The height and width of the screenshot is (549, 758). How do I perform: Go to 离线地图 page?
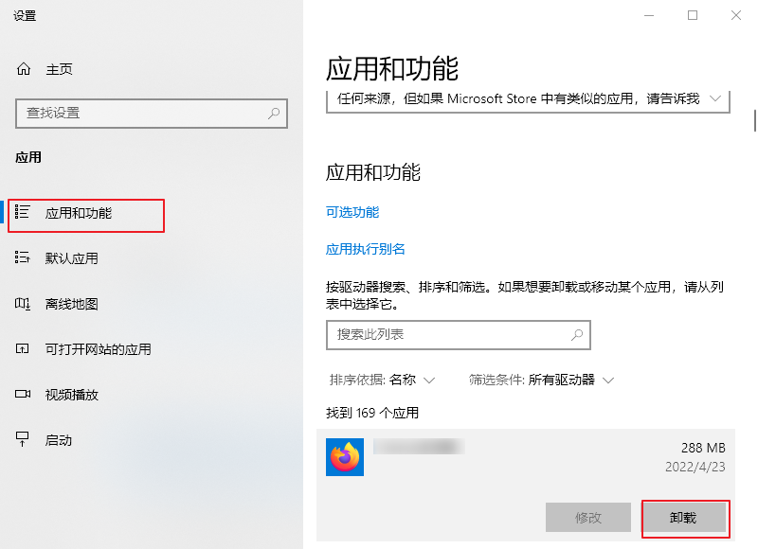point(72,304)
